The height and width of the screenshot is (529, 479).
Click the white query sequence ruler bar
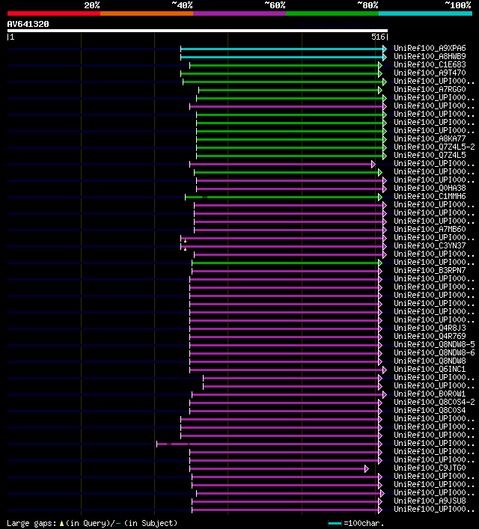click(x=198, y=31)
